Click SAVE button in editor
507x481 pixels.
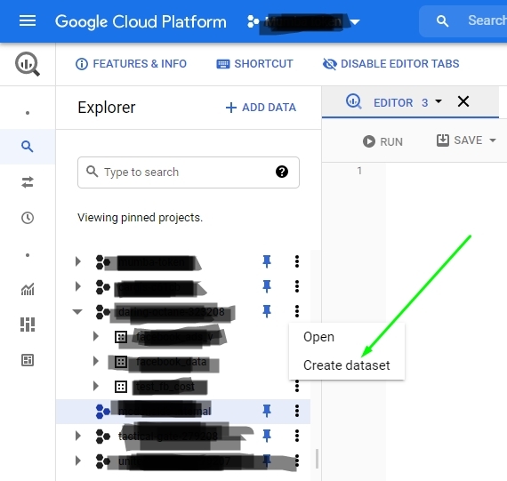coord(460,140)
